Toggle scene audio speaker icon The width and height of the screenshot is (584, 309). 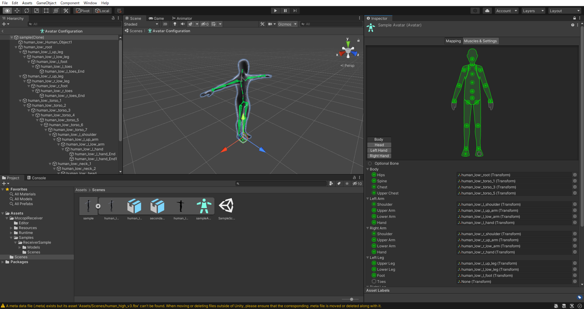tap(182, 24)
